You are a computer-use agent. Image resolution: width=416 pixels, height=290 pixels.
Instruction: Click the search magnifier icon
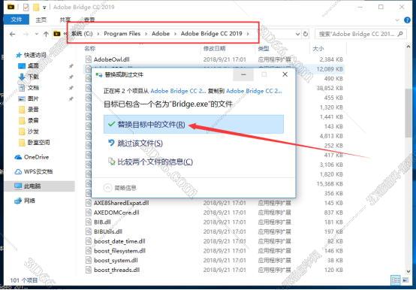click(x=401, y=34)
